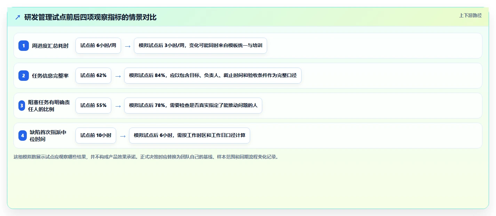Click the 阻塞任务有明确责任人的比例 label
This screenshot has width=496, height=216.
49,106
